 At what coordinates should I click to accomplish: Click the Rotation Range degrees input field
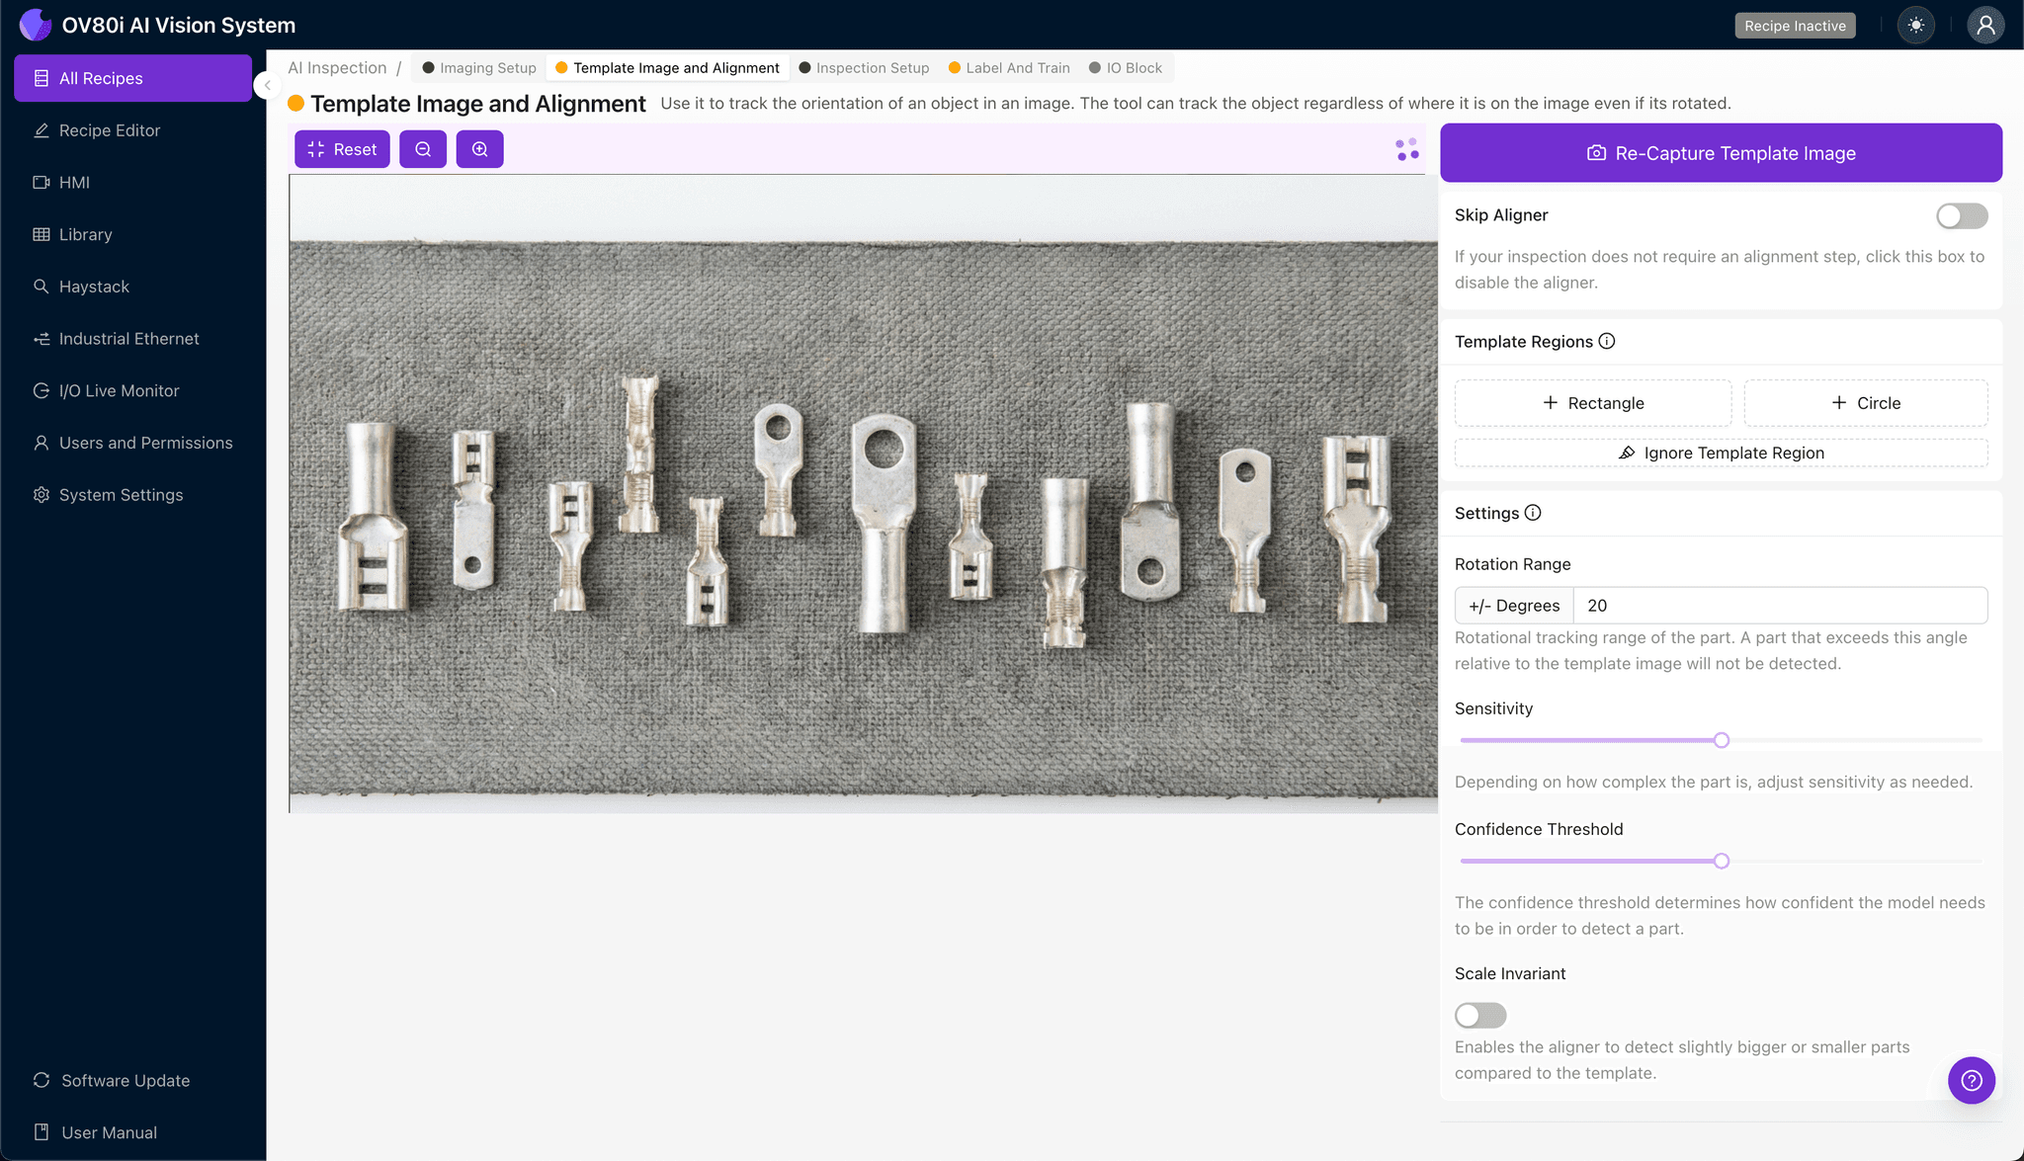[x=1779, y=606]
